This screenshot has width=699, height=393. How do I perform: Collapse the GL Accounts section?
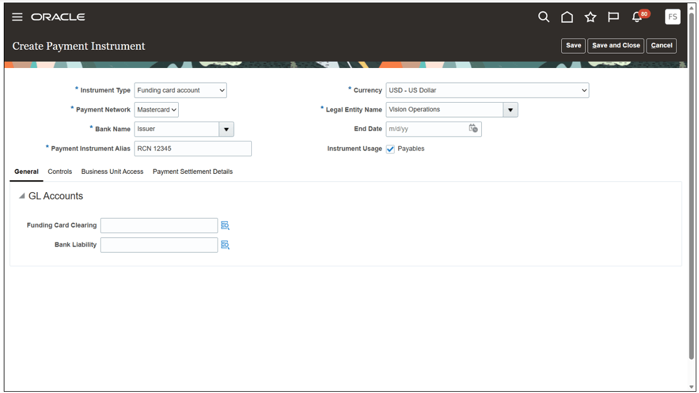point(21,196)
